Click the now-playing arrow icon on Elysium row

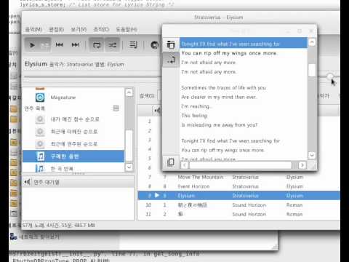coord(157,195)
